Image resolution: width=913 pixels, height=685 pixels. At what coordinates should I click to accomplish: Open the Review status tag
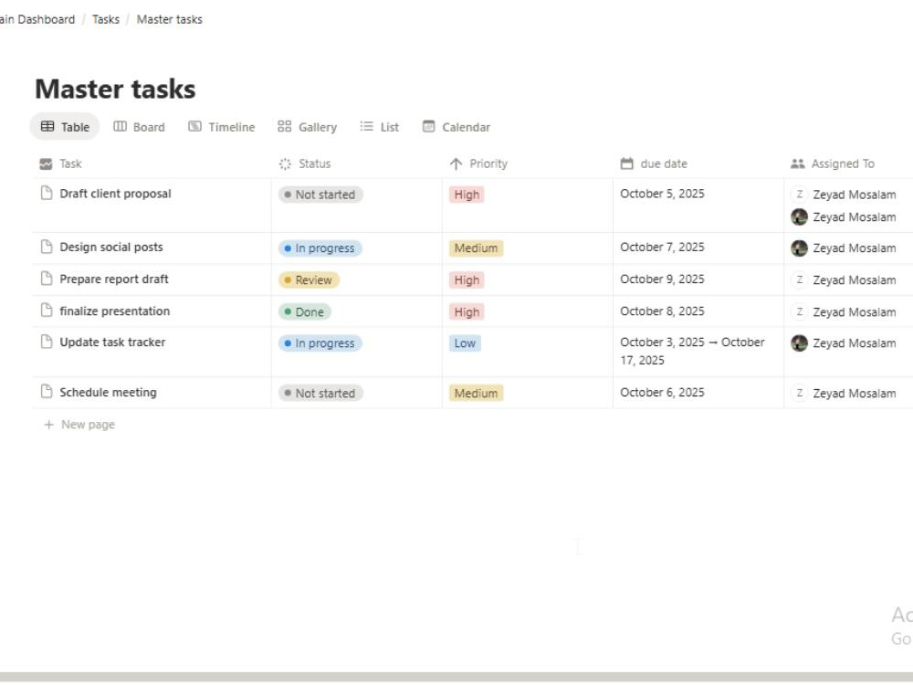point(310,280)
